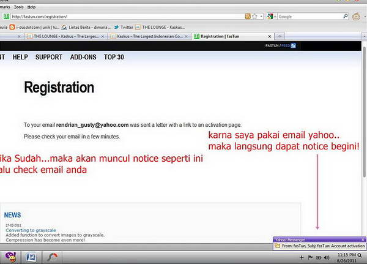The height and width of the screenshot is (264, 367).
Task: Open Microsoft Word from the taskbar
Action: (31, 257)
